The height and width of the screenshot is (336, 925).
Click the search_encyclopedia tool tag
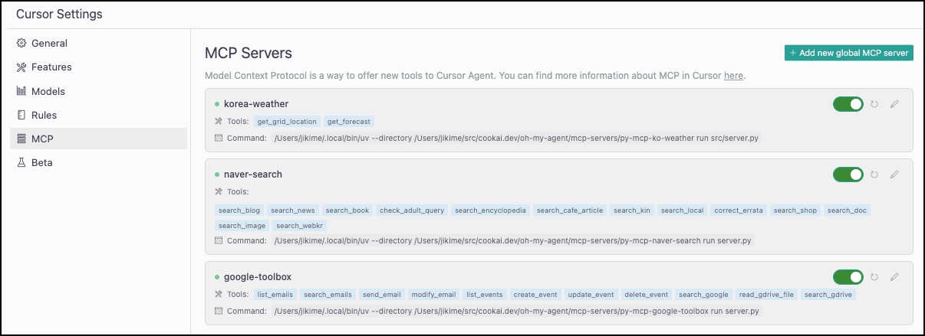pyautogui.click(x=491, y=210)
